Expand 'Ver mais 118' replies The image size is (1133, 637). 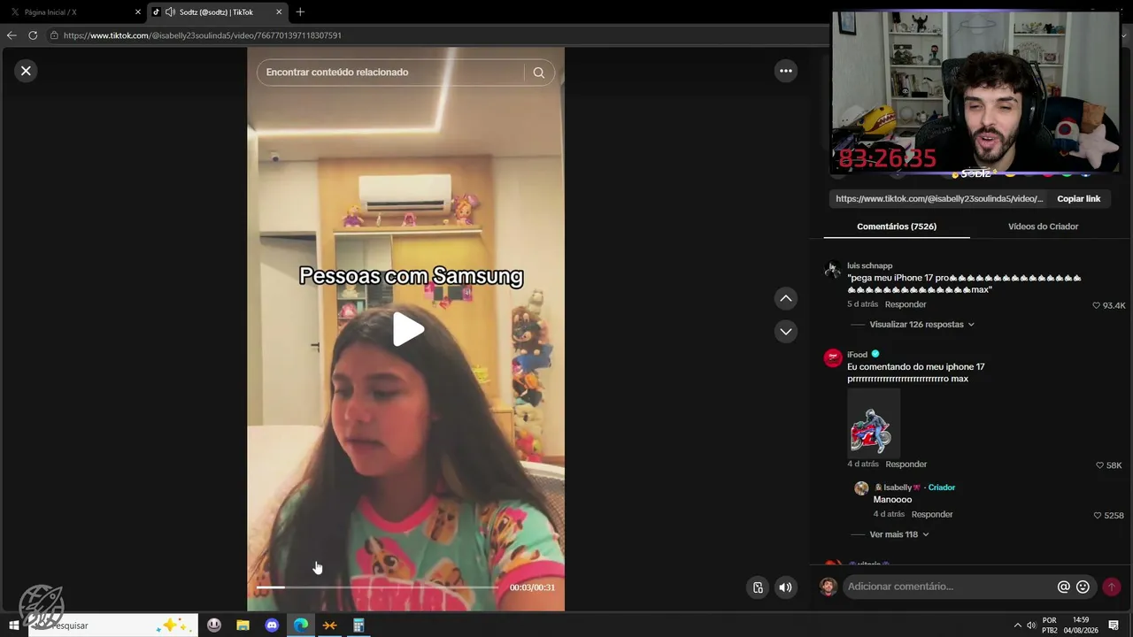899,534
